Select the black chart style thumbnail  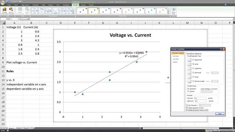[82, 11]
